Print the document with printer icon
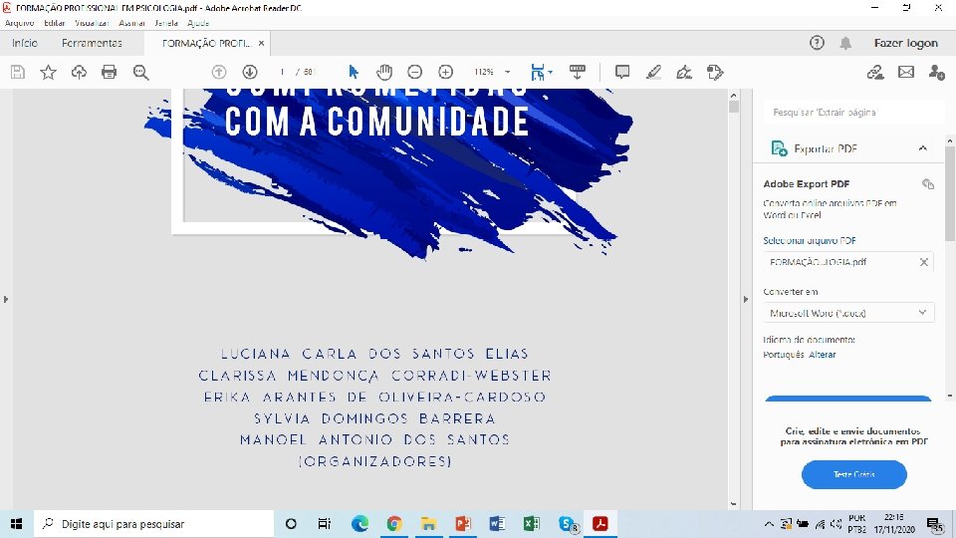The height and width of the screenshot is (538, 956). click(110, 72)
